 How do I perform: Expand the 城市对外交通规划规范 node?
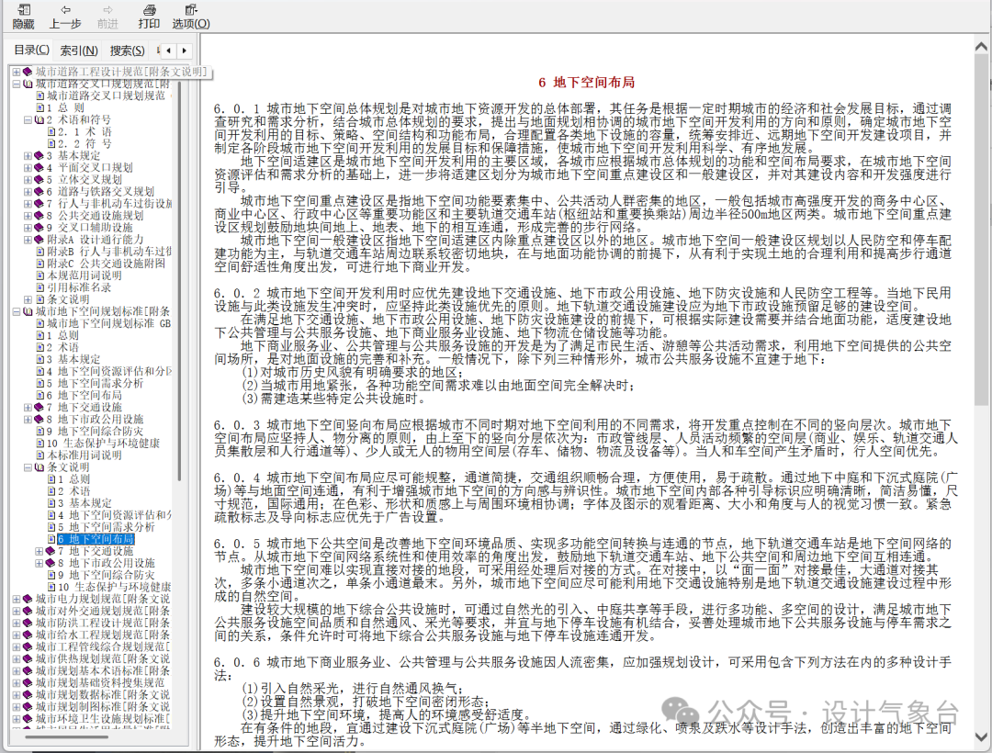coord(17,611)
